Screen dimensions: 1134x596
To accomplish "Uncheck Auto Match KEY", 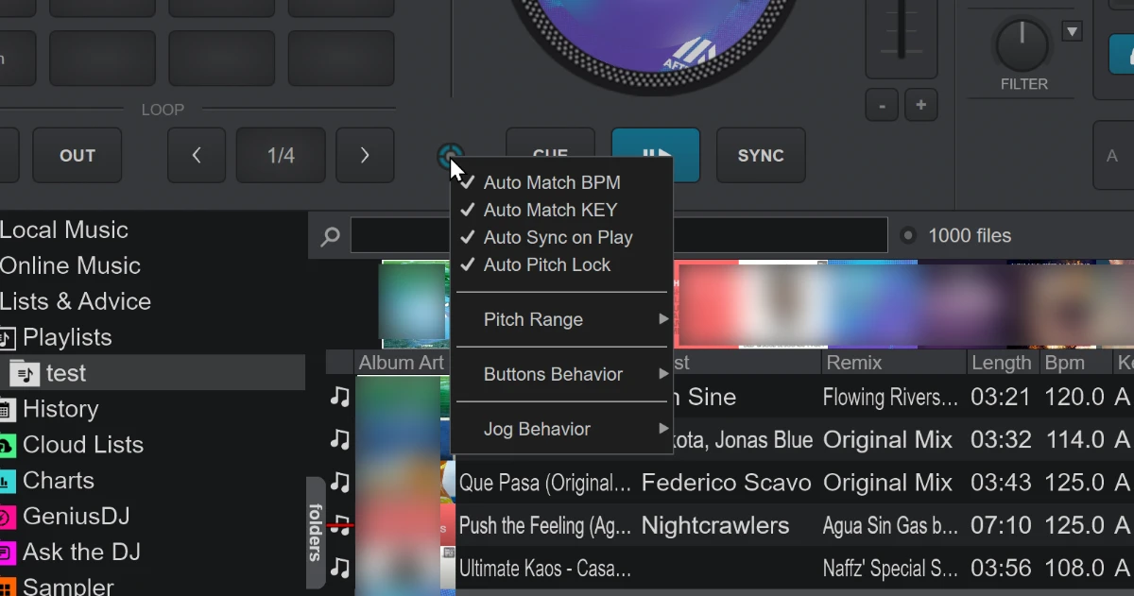I will pos(549,210).
